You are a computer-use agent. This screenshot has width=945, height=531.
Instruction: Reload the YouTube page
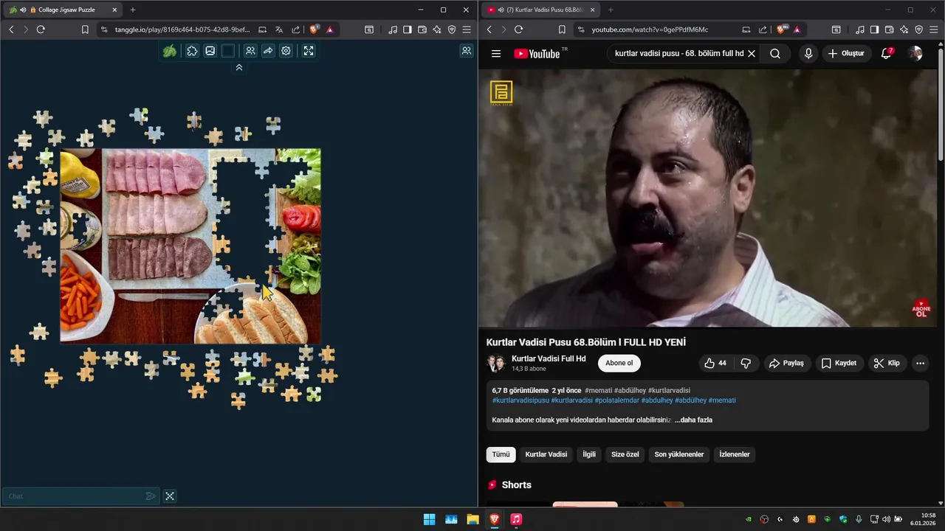pos(518,29)
